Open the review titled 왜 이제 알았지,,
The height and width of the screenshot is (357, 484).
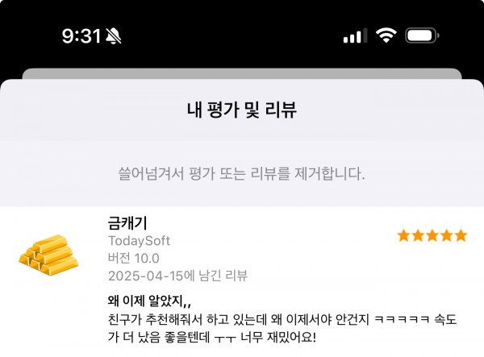click(149, 301)
